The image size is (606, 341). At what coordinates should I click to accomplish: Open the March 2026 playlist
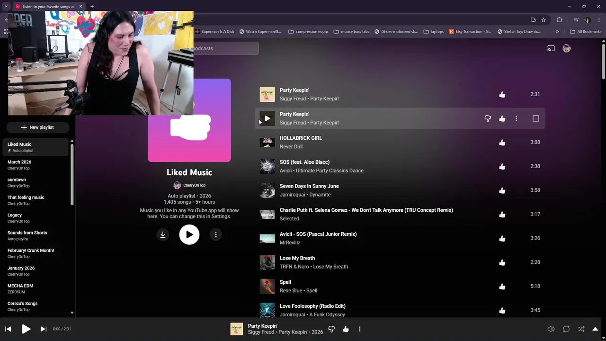(36, 165)
